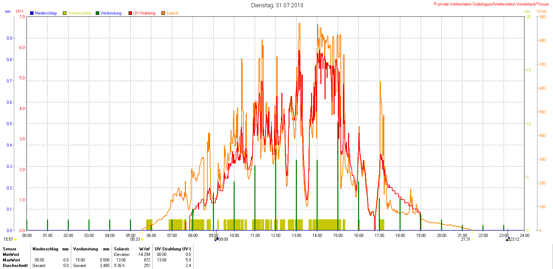Click the Elevation label in the table
Image resolution: width=553 pixels, height=269 pixels.
122,255
